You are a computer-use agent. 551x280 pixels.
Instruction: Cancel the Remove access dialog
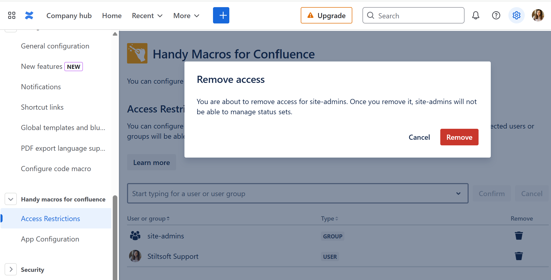419,137
